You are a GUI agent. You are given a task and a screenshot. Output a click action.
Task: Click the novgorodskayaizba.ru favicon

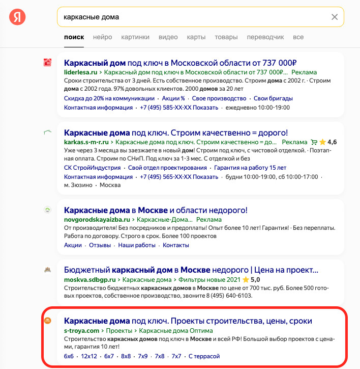coord(47,209)
